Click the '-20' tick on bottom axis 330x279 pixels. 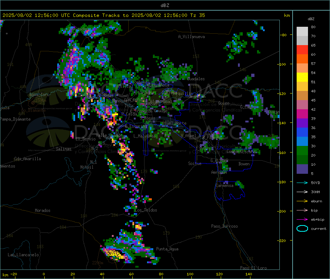click(14, 274)
